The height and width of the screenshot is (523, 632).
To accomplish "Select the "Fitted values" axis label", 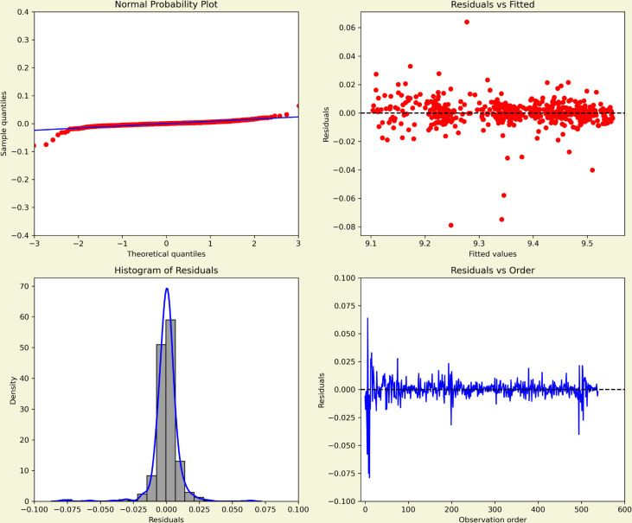I will coord(493,254).
